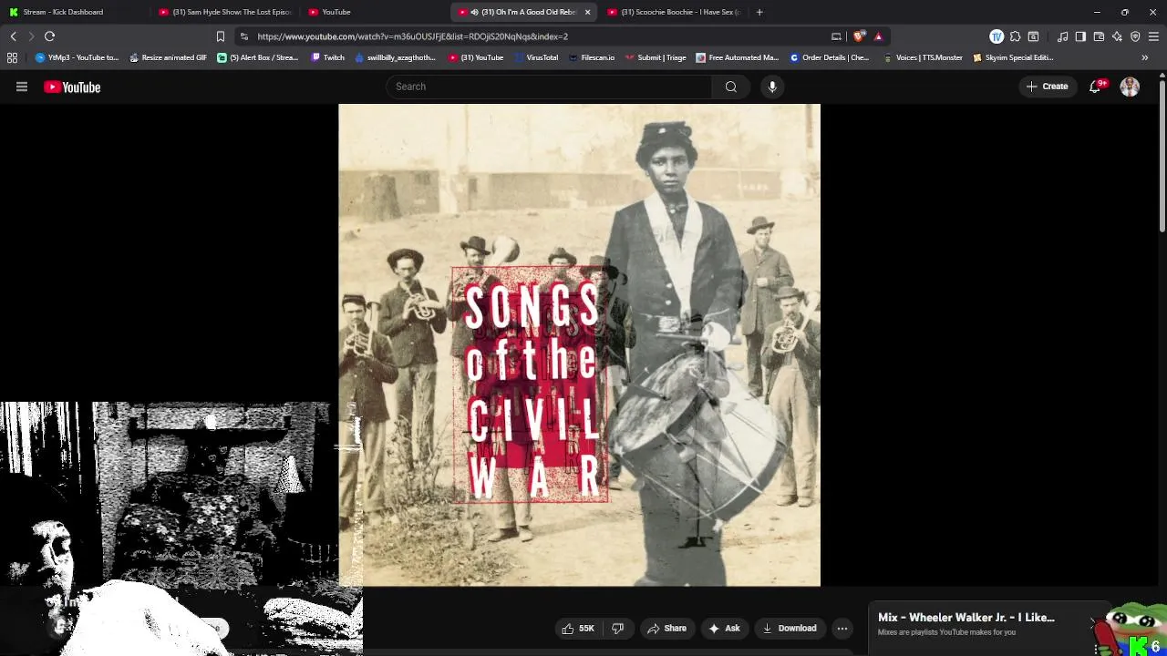Open browser main menu hamburger
This screenshot has height=656, width=1167.
tap(1153, 36)
